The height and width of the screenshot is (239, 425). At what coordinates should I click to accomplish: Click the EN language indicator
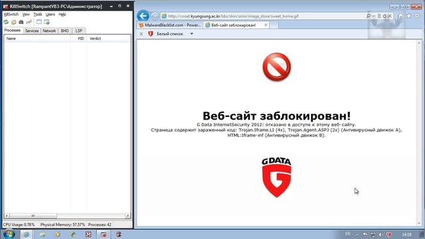(348, 234)
